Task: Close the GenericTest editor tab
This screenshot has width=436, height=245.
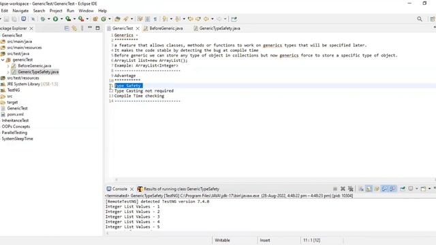Action: click(138, 29)
